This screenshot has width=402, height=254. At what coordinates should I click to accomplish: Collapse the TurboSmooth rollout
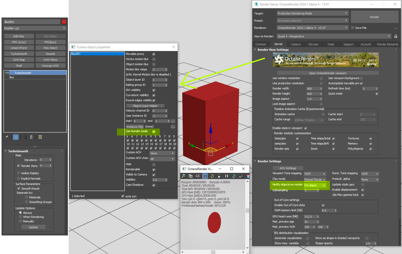[x=6, y=151]
